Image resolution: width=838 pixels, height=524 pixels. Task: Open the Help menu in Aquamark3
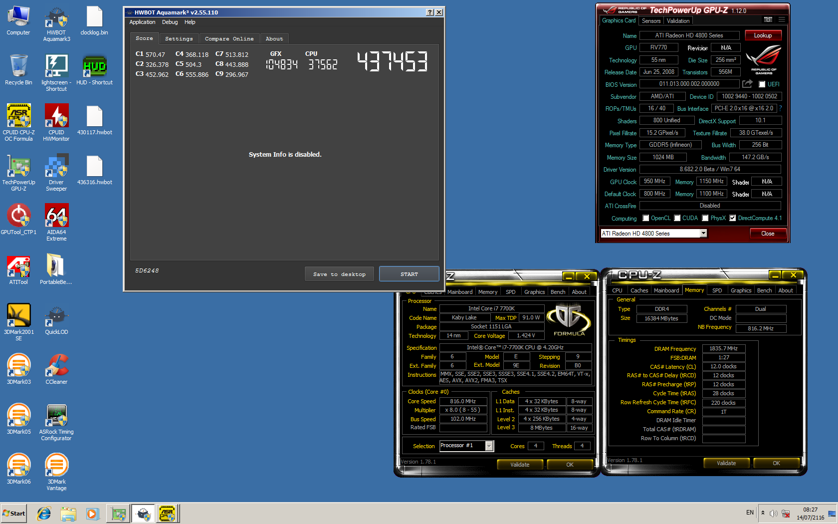pyautogui.click(x=190, y=22)
